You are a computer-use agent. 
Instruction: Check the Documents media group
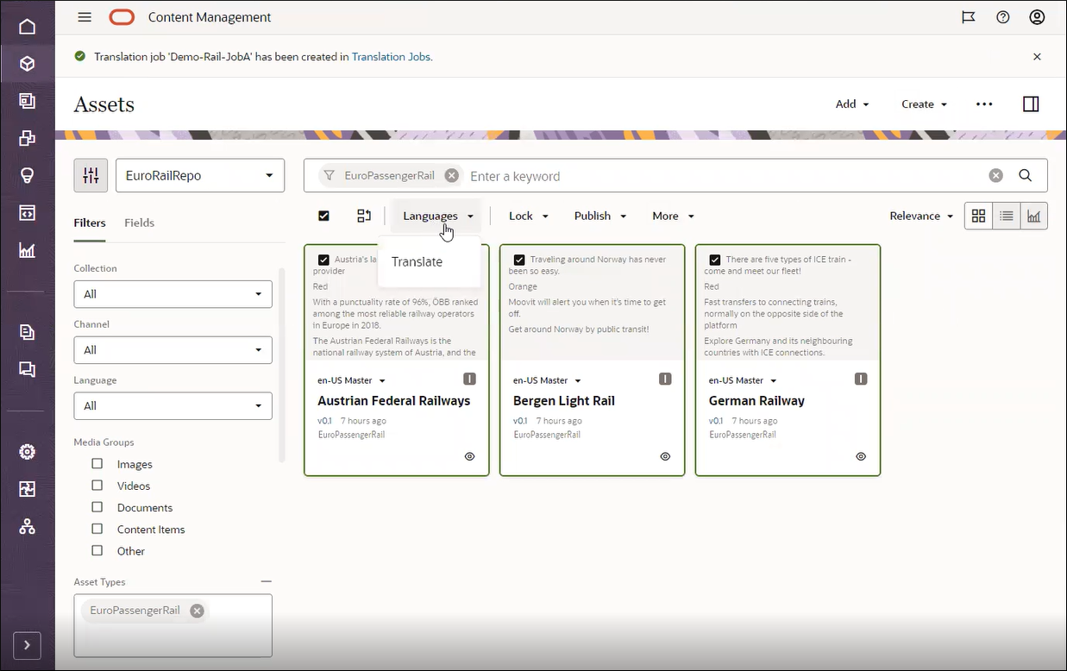click(97, 507)
